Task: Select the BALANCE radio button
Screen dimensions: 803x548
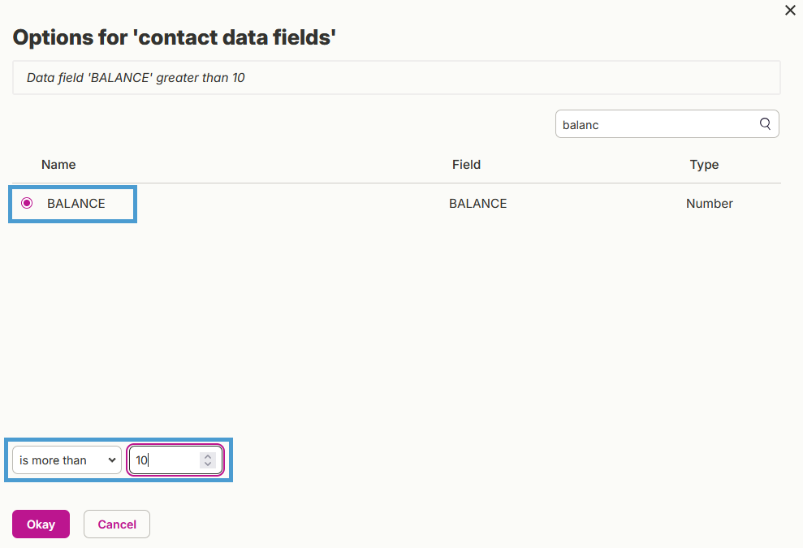Action: tap(27, 203)
